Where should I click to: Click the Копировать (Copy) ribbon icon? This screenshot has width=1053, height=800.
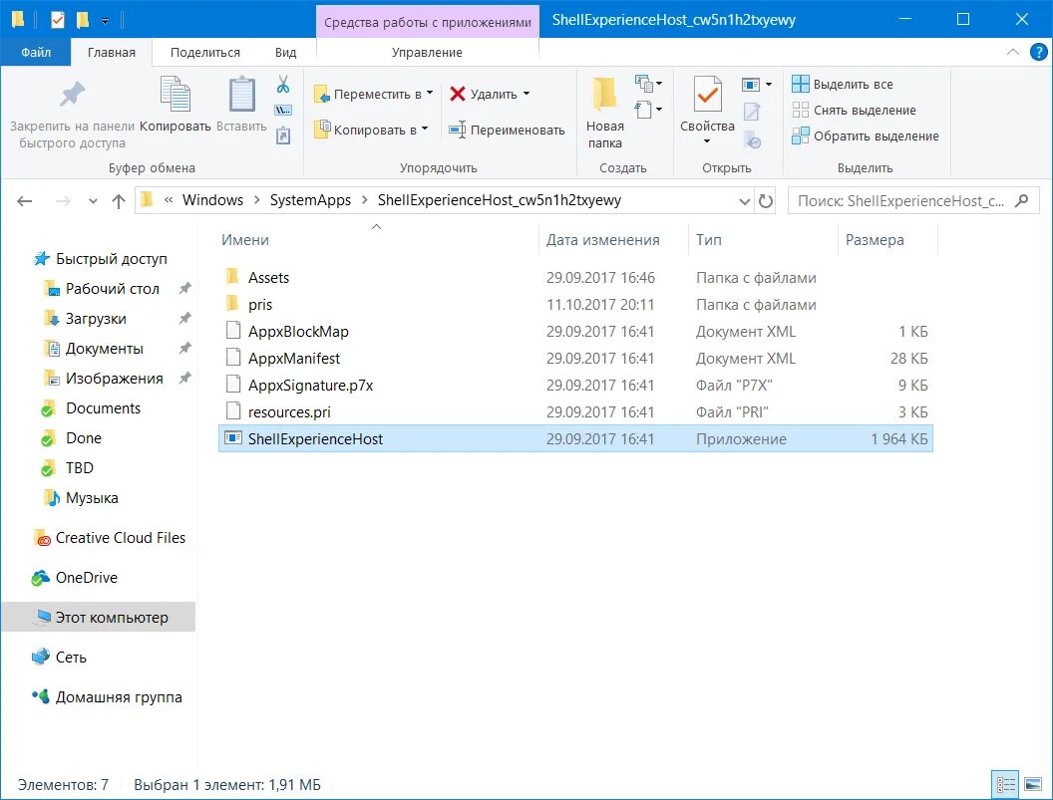[x=175, y=95]
